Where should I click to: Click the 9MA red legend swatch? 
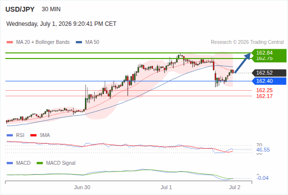(33, 136)
